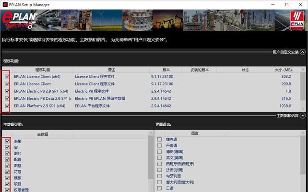
Task: Click the master data list scrollbar thumb
Action: (x=151, y=157)
